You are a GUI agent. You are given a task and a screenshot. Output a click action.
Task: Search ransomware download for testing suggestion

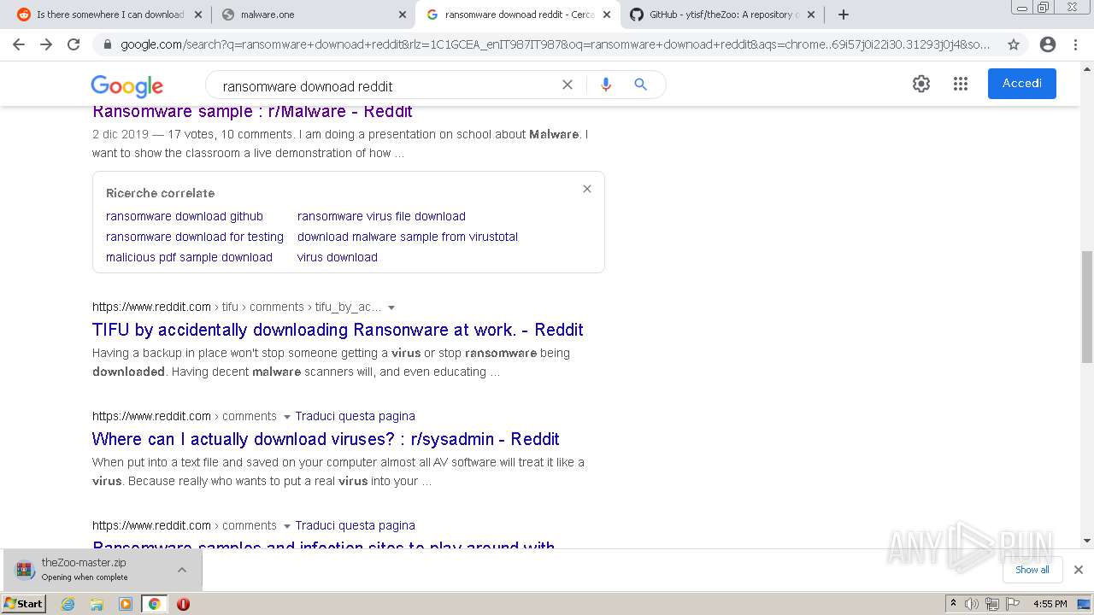tap(195, 237)
